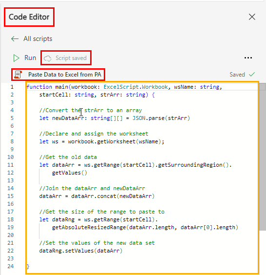Screen dimensions: 266x275
Task: Click comment Join the dataArr and newDataArr
Action: click(92, 188)
